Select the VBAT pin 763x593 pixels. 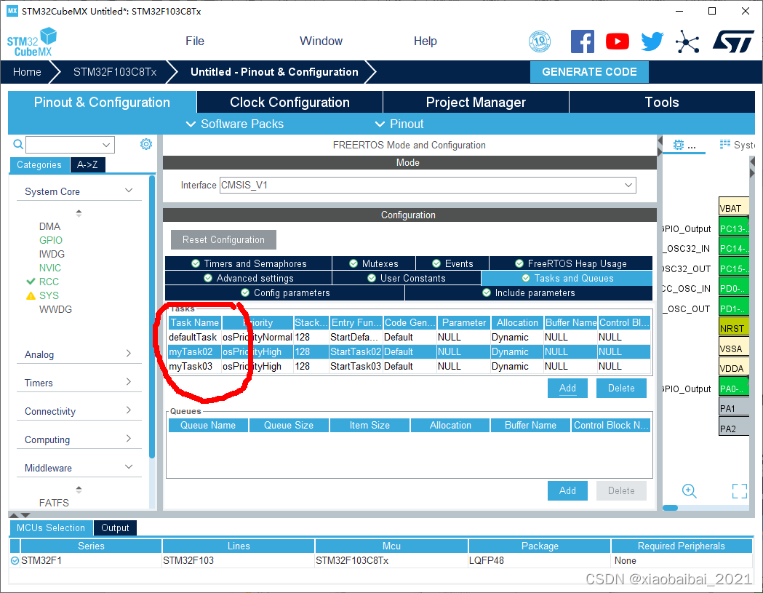733,208
